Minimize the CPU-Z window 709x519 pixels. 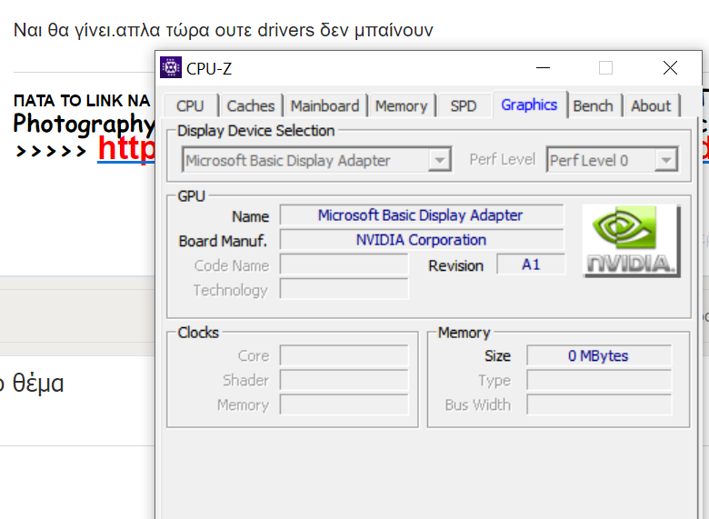(543, 68)
